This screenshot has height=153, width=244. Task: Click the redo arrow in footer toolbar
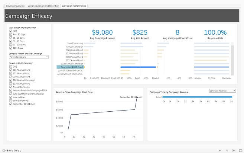click(x=227, y=150)
